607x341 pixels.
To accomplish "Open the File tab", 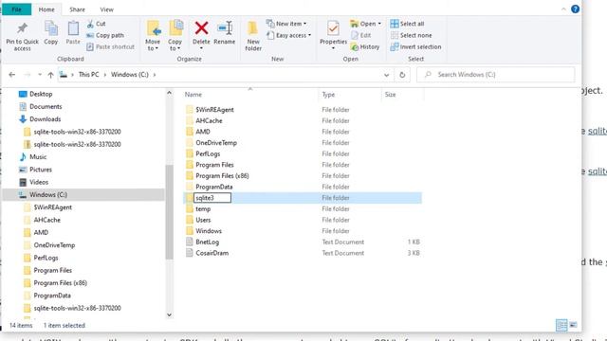I will point(17,9).
